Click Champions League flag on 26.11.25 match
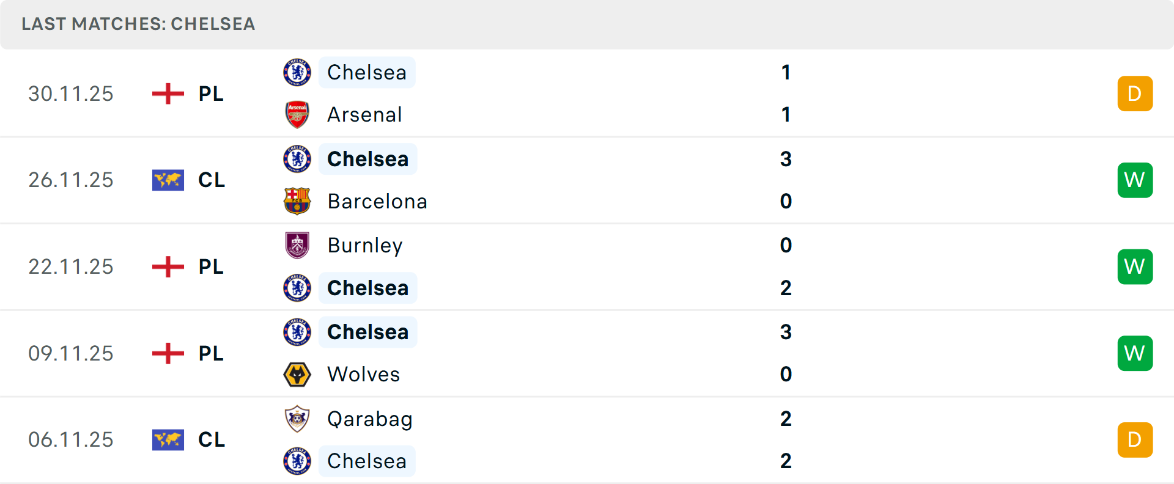This screenshot has height=484, width=1174. (168, 180)
